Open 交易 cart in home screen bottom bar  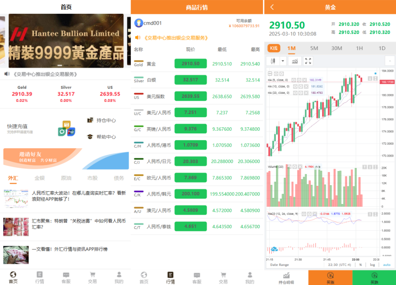click(x=92, y=278)
